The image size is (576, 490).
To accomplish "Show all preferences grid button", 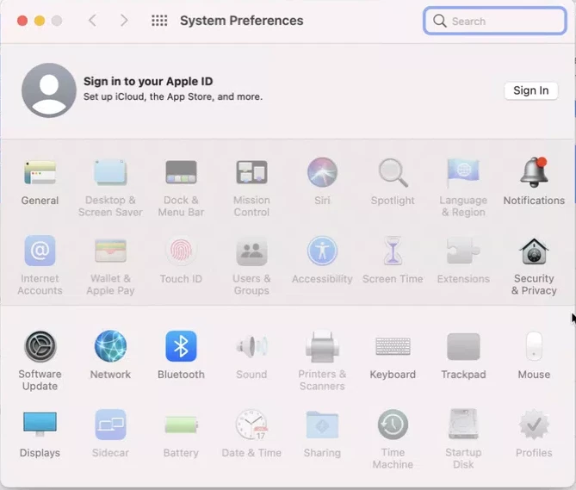I will [x=159, y=21].
